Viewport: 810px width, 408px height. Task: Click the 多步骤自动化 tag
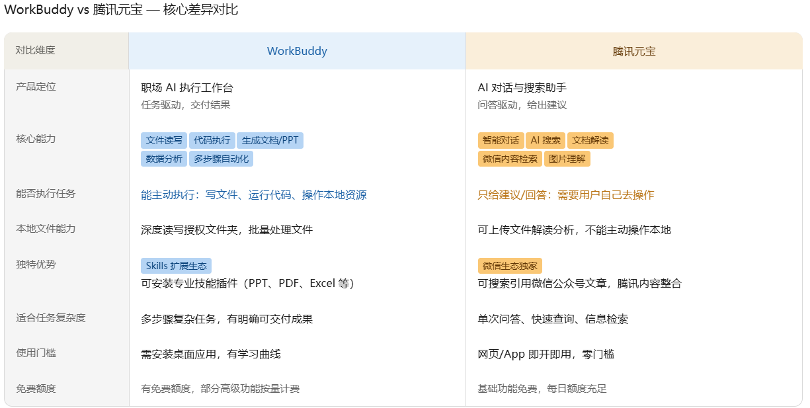(222, 159)
